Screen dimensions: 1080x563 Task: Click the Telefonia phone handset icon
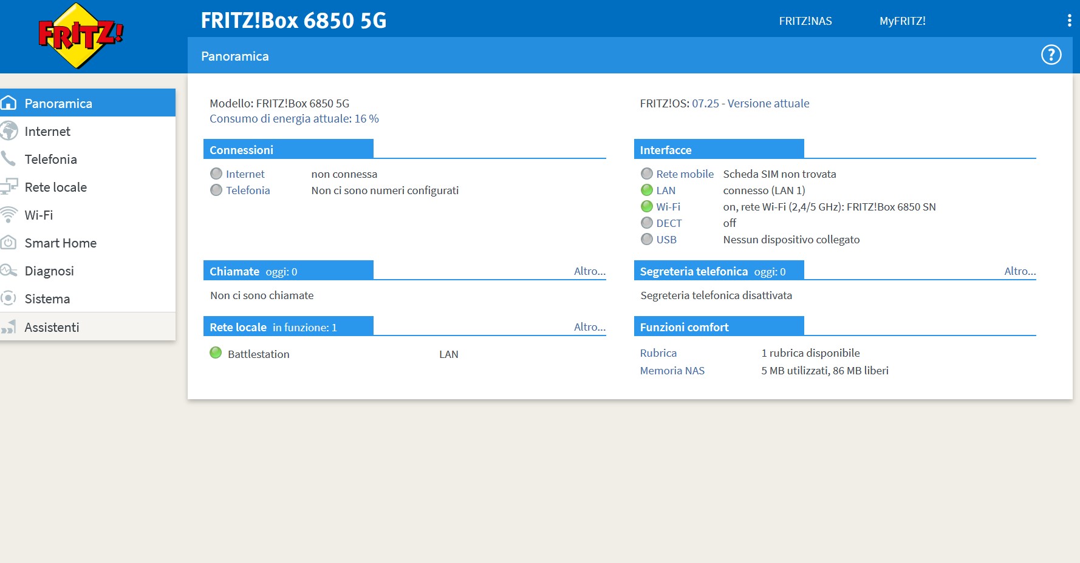click(x=8, y=159)
